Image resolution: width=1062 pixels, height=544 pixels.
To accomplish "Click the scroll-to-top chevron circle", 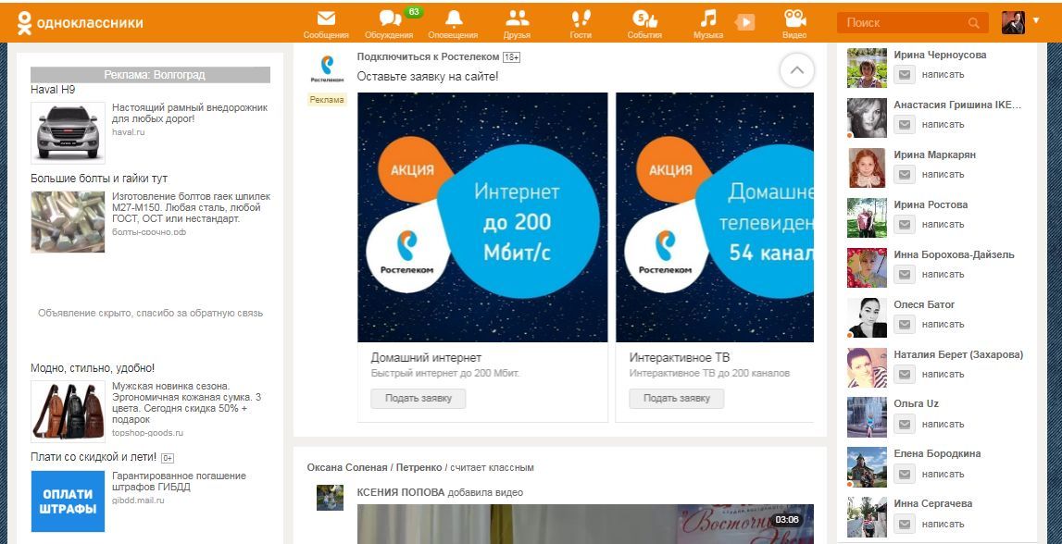I will click(x=797, y=70).
